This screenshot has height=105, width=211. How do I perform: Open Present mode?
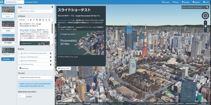(x=166, y=2)
